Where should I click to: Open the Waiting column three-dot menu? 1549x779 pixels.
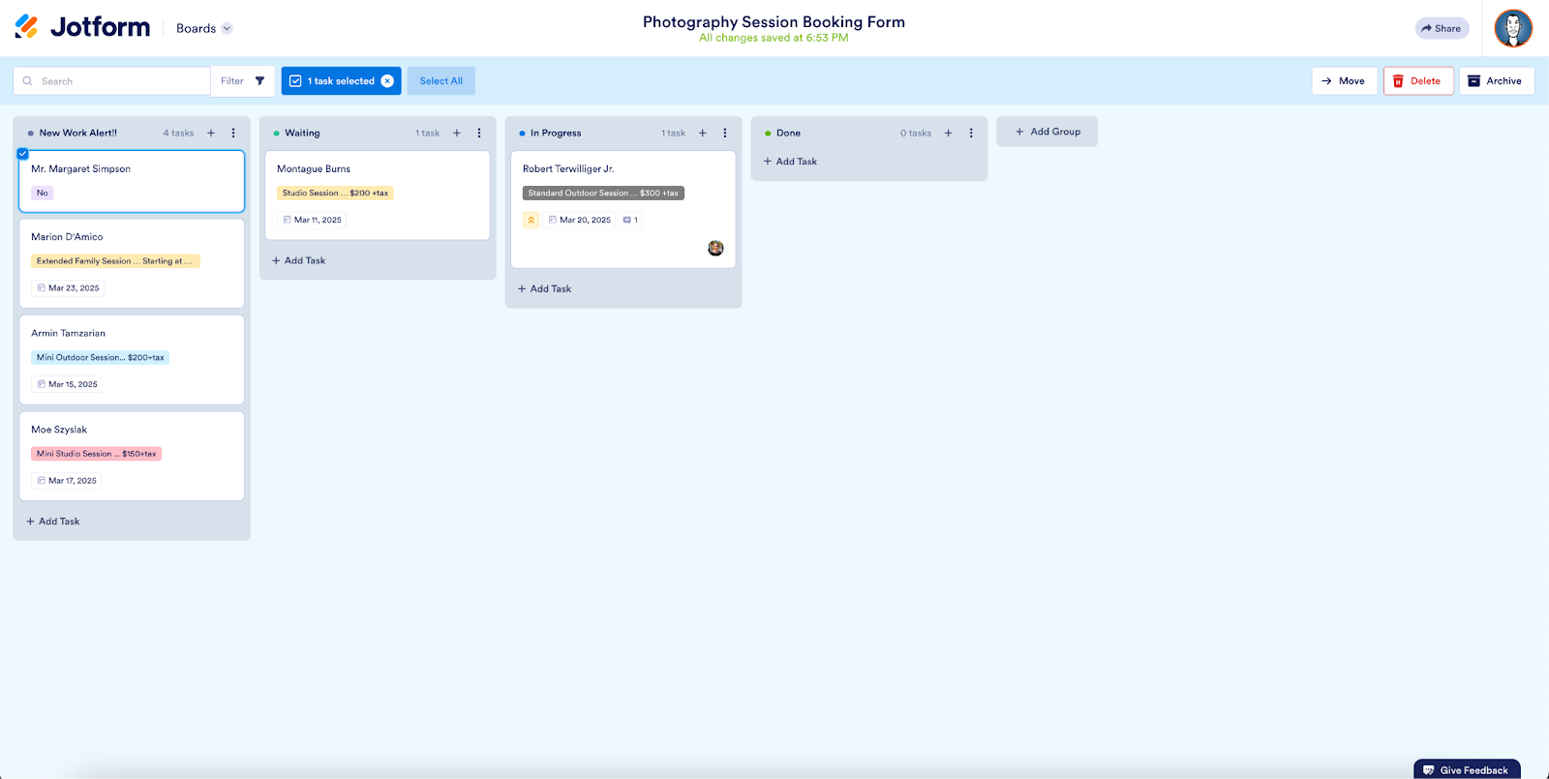point(479,134)
